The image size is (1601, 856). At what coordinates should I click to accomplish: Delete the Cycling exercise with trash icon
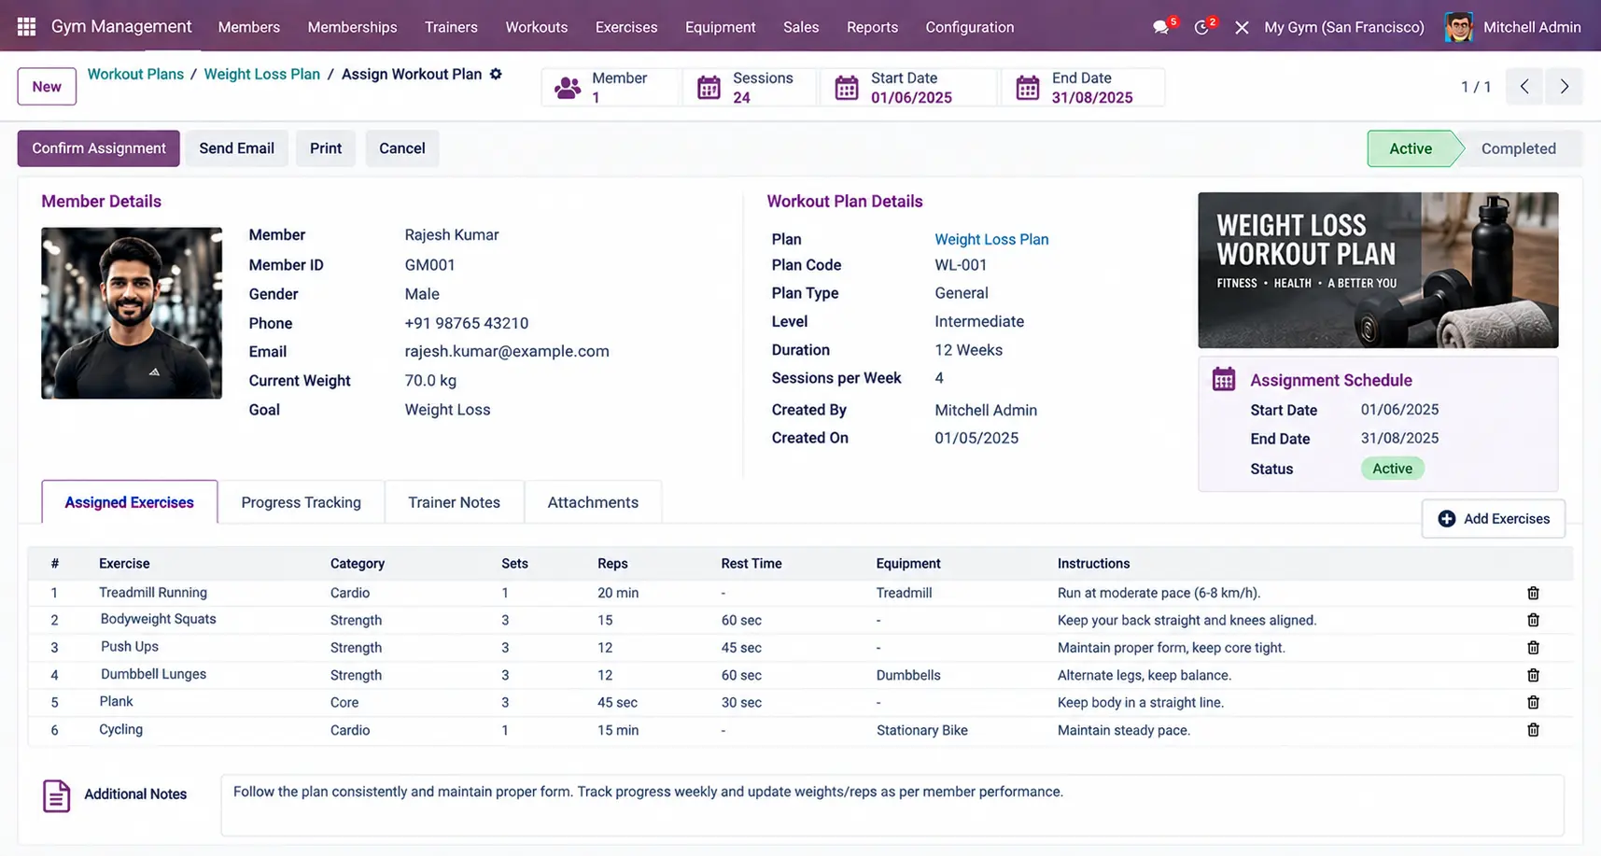tap(1533, 730)
